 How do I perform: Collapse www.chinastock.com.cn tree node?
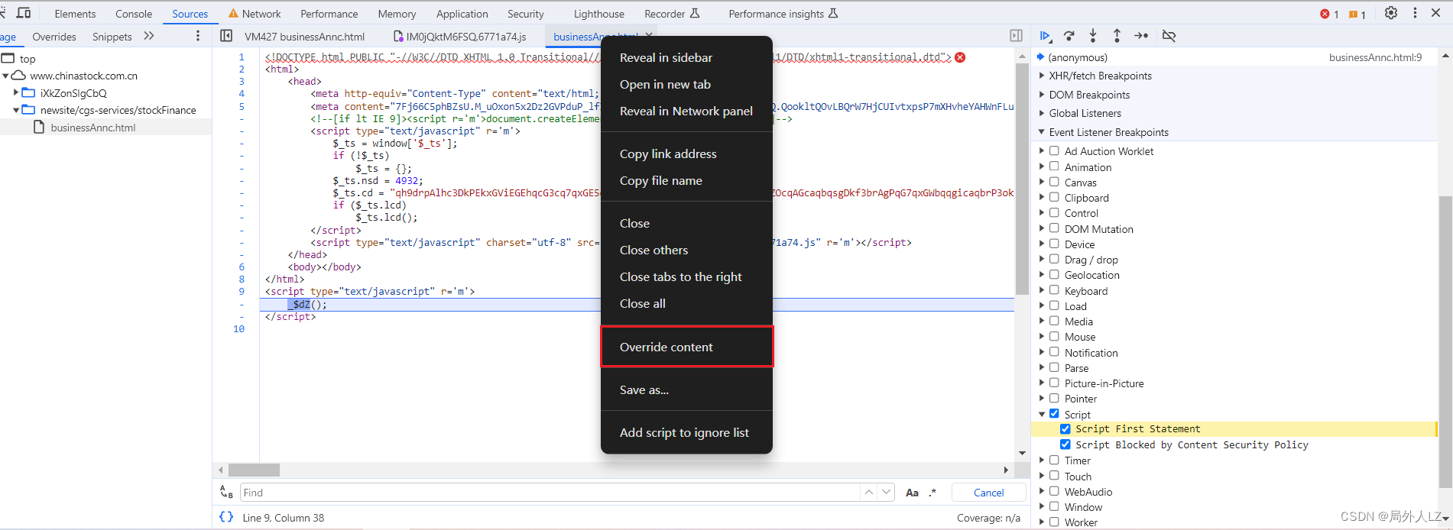(6, 76)
